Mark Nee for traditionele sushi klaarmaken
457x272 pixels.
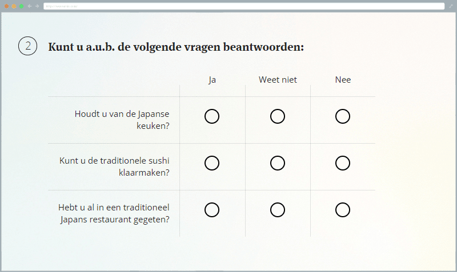tap(343, 163)
